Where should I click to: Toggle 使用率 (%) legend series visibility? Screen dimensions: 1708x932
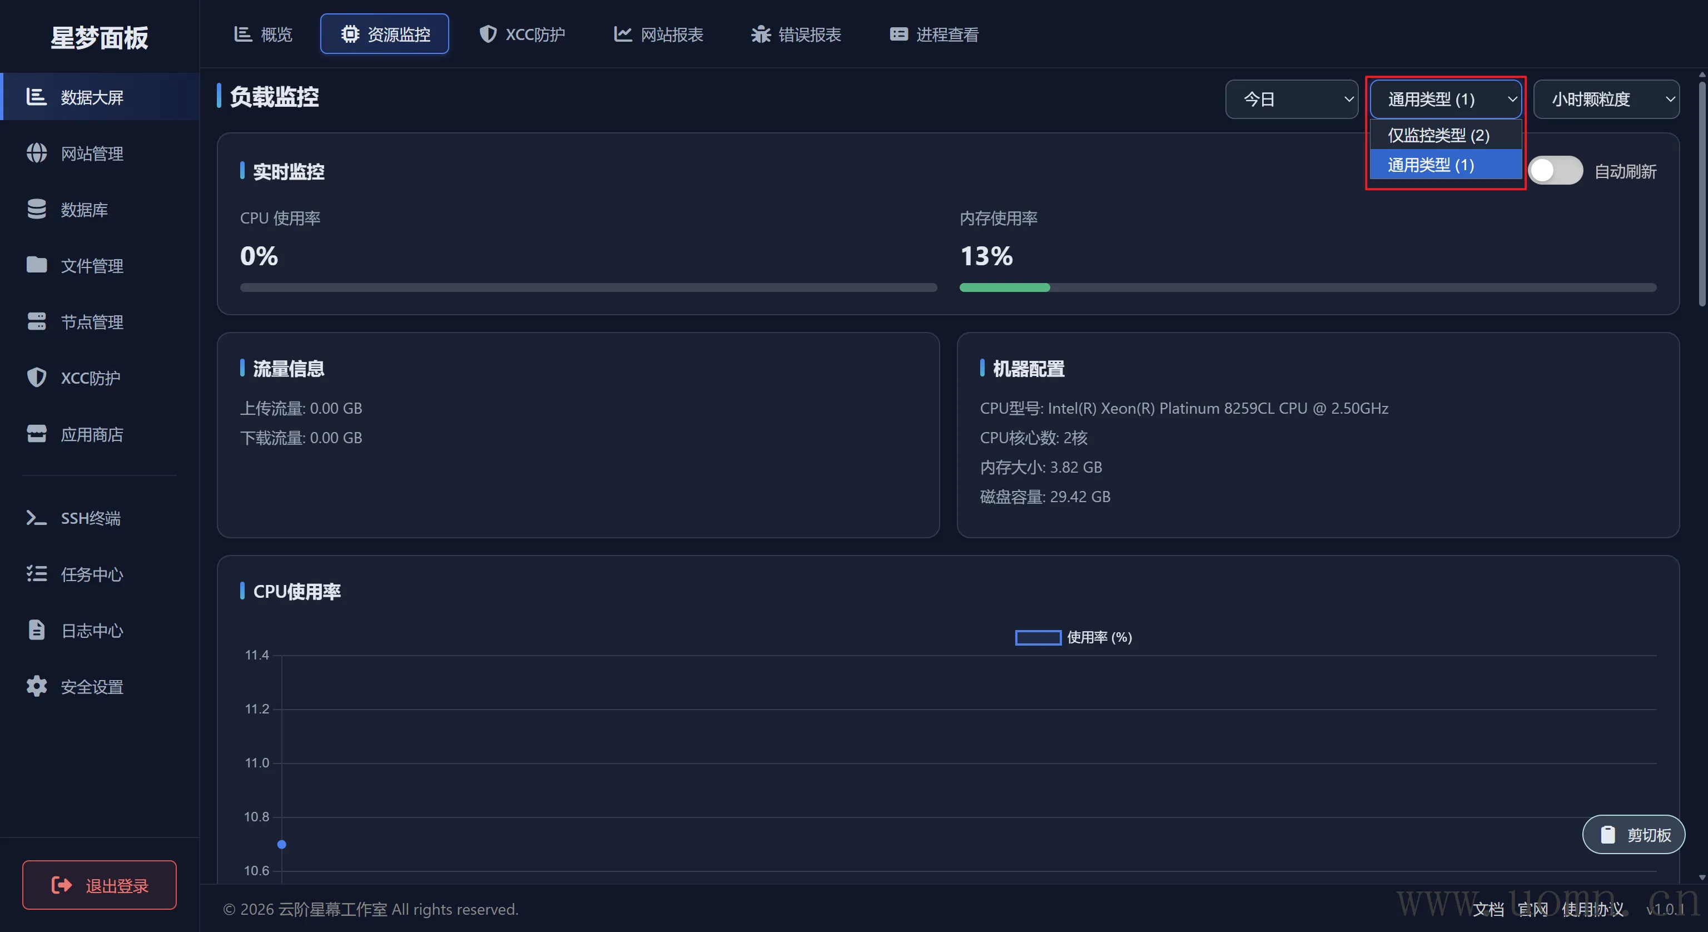point(1037,637)
